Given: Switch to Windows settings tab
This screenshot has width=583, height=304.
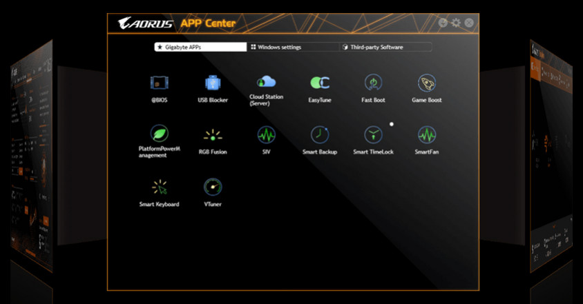Looking at the screenshot, I should pos(293,47).
